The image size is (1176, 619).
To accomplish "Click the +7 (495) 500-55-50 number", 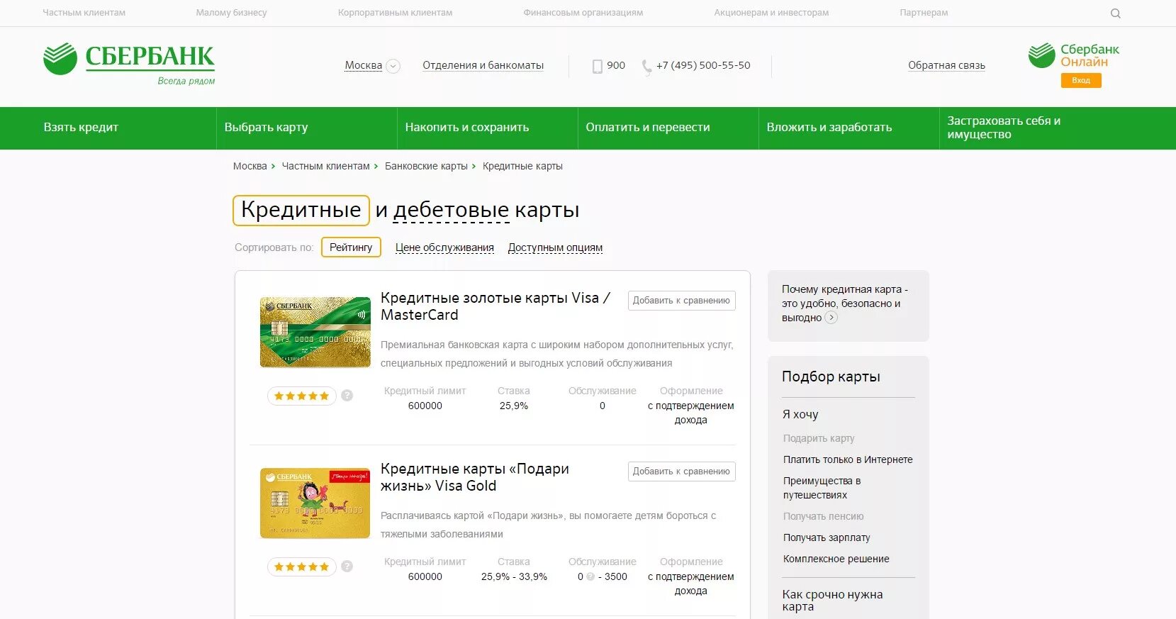I will [703, 65].
